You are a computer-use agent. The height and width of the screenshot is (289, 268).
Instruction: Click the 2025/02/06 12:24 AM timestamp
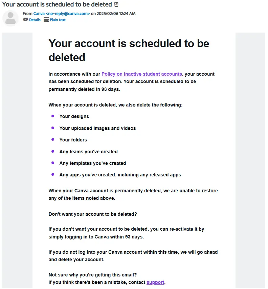pyautogui.click(x=116, y=14)
